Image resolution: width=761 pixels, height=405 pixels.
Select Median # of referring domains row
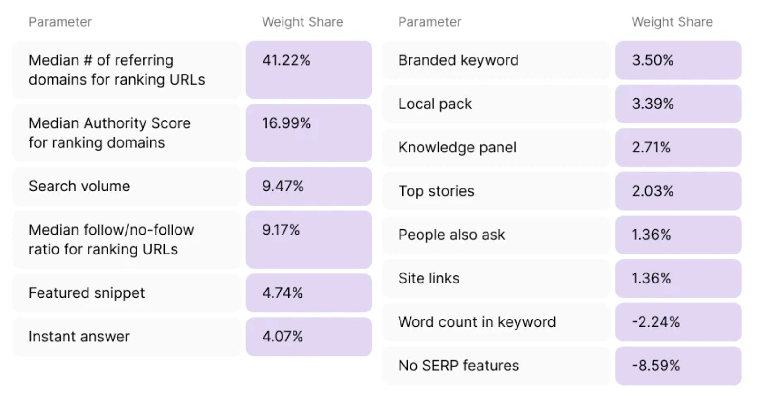pos(127,70)
